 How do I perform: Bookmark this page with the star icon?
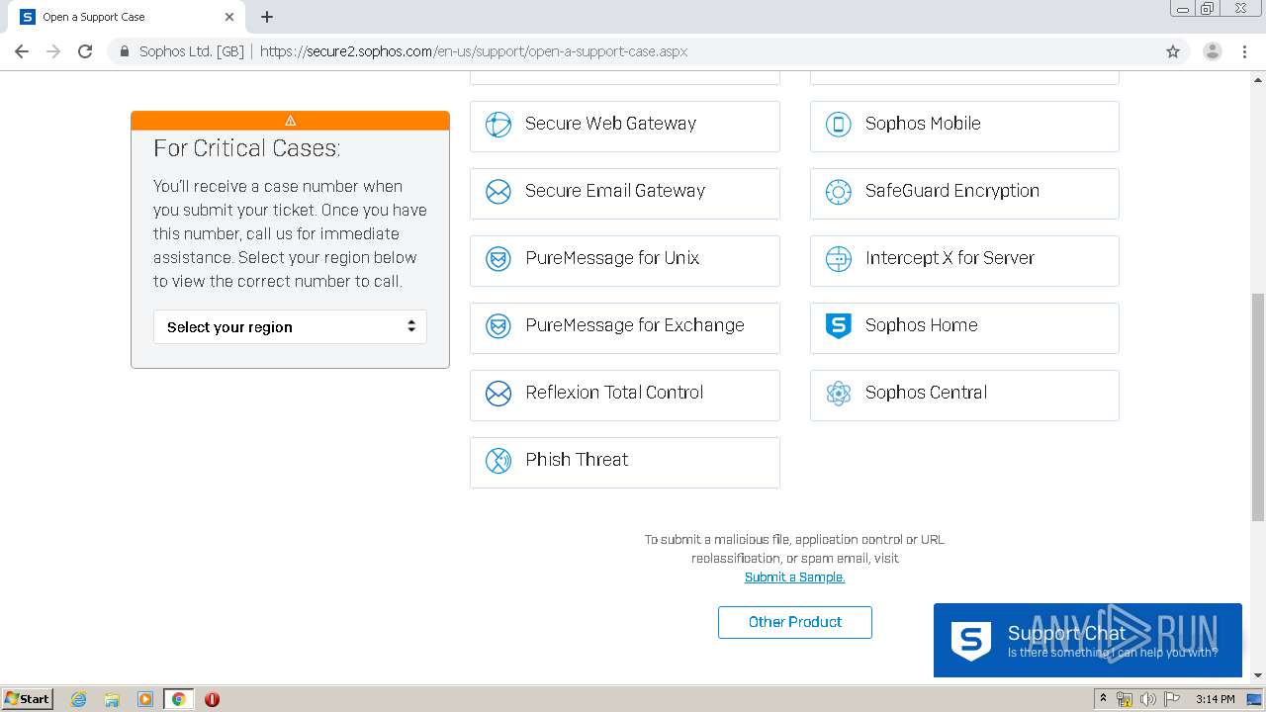click(x=1173, y=51)
